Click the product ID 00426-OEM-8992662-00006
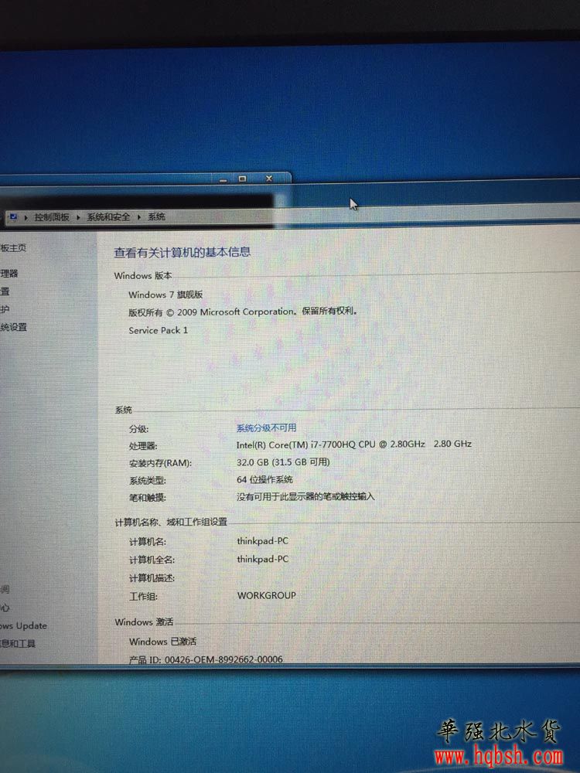 tap(223, 659)
